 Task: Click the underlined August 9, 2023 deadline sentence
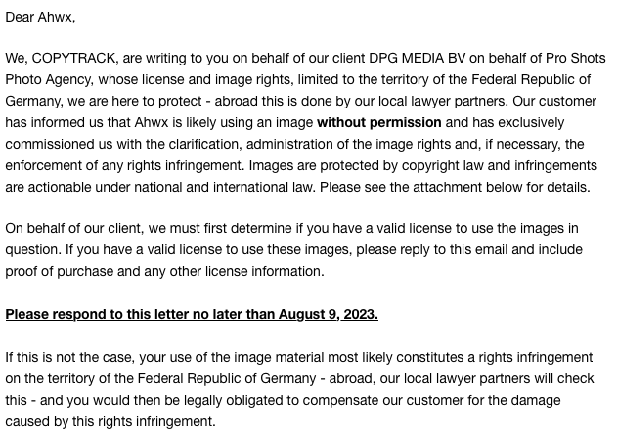coord(192,314)
